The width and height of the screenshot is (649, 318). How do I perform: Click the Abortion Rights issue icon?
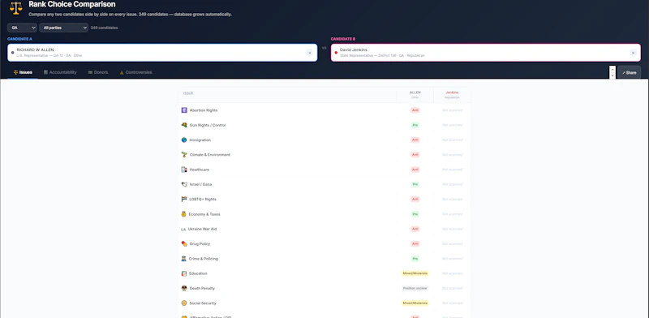[184, 110]
